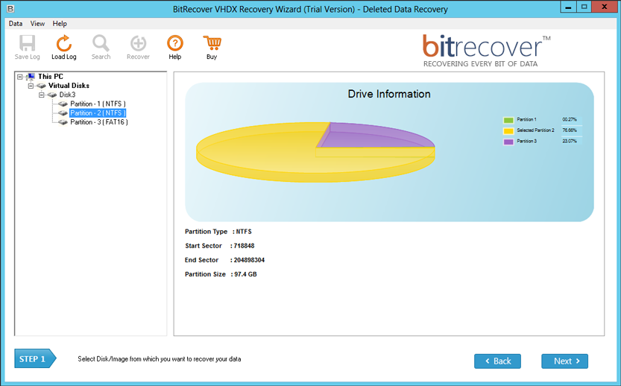Click the Partition 1 legend label

click(x=526, y=119)
